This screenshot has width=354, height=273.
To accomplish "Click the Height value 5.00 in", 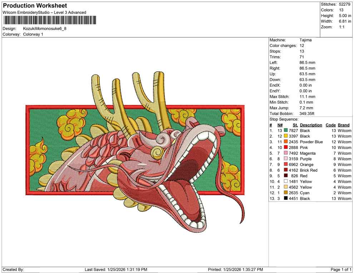I will pyautogui.click(x=345, y=16).
